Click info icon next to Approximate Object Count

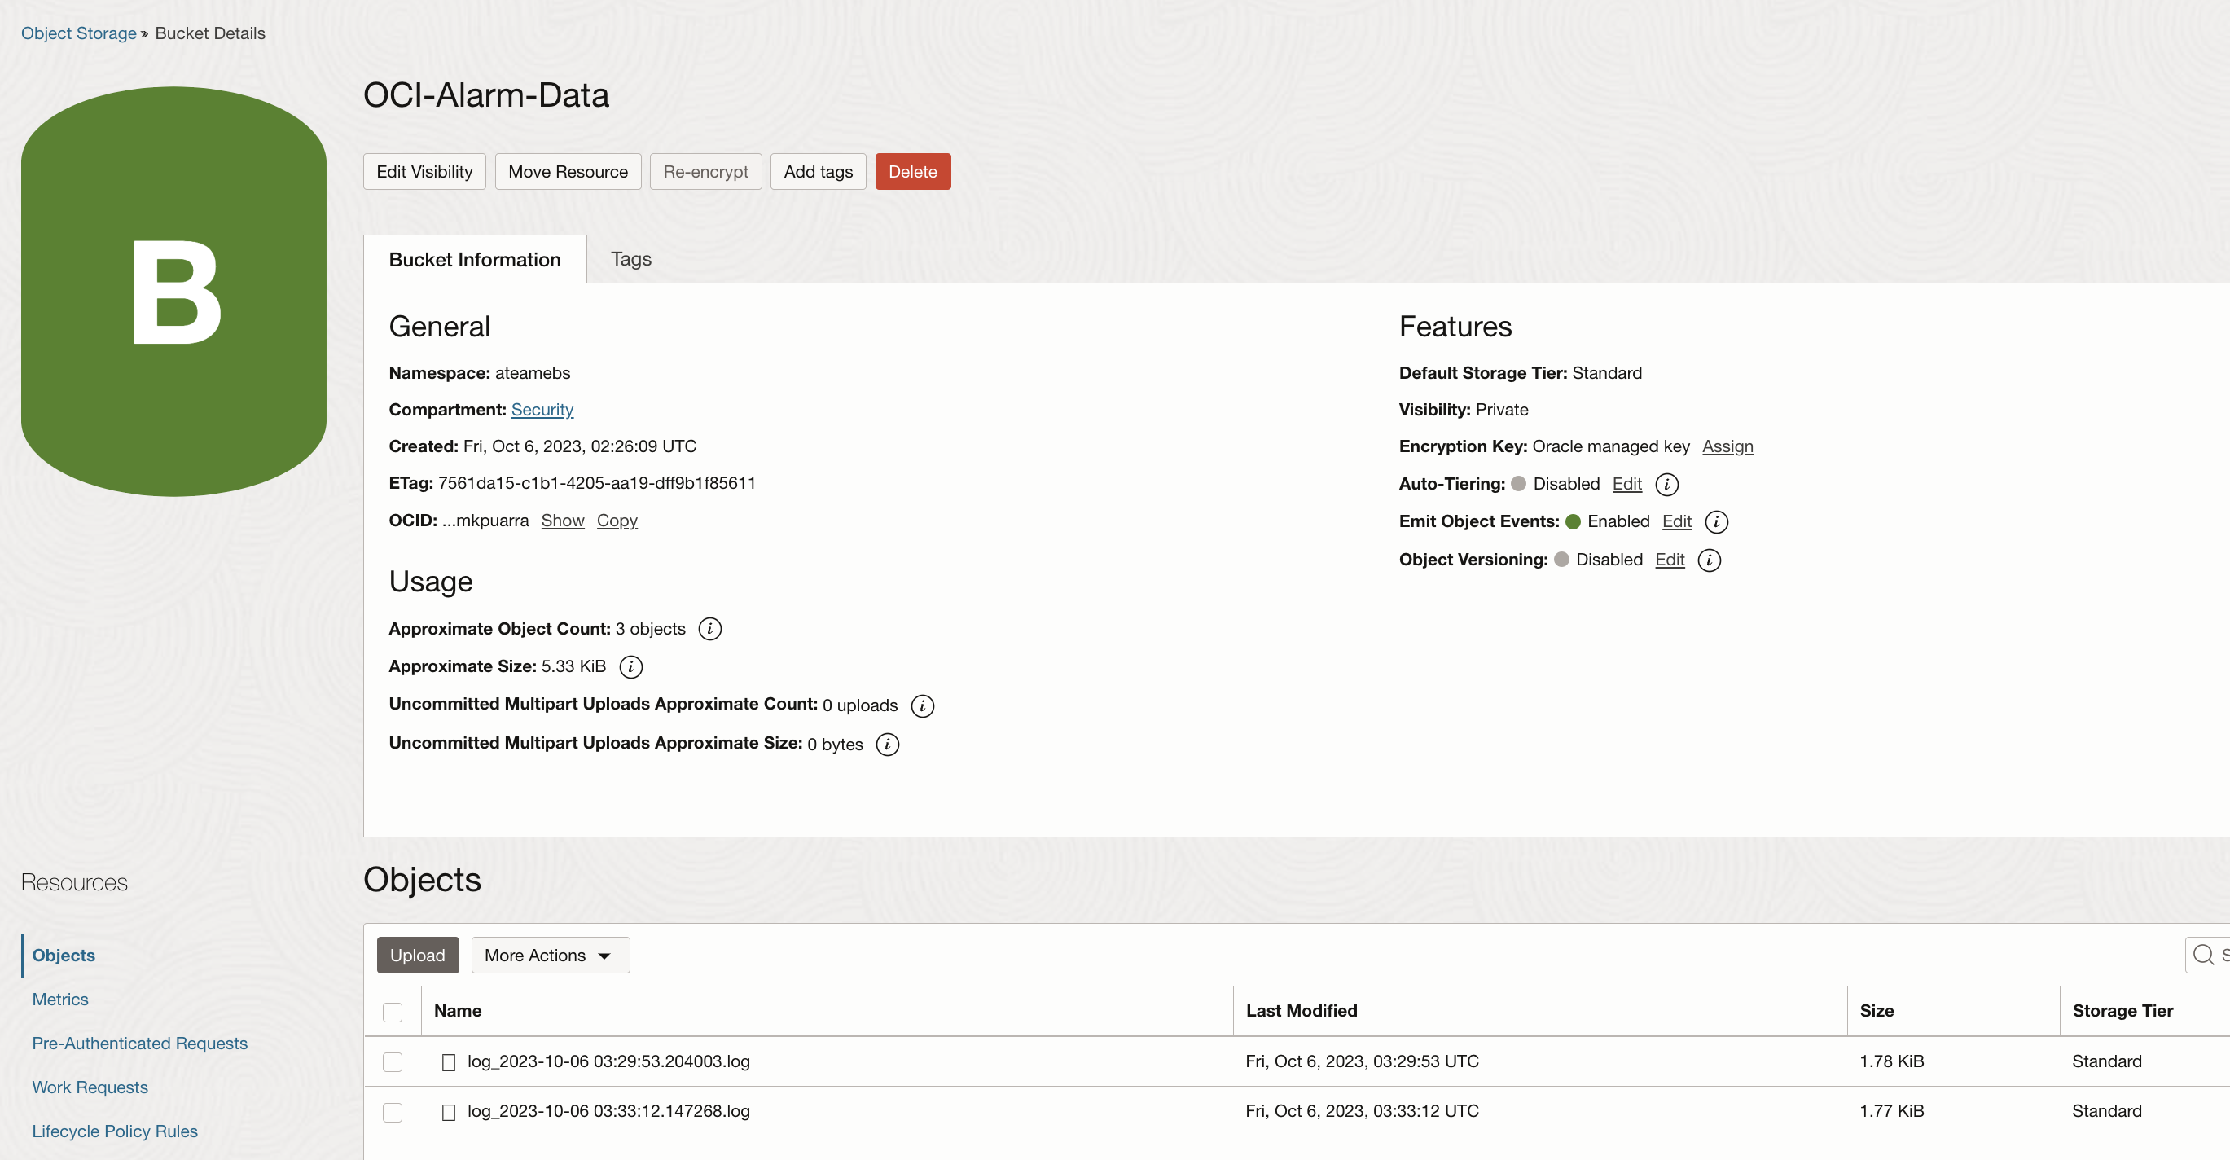coord(709,629)
